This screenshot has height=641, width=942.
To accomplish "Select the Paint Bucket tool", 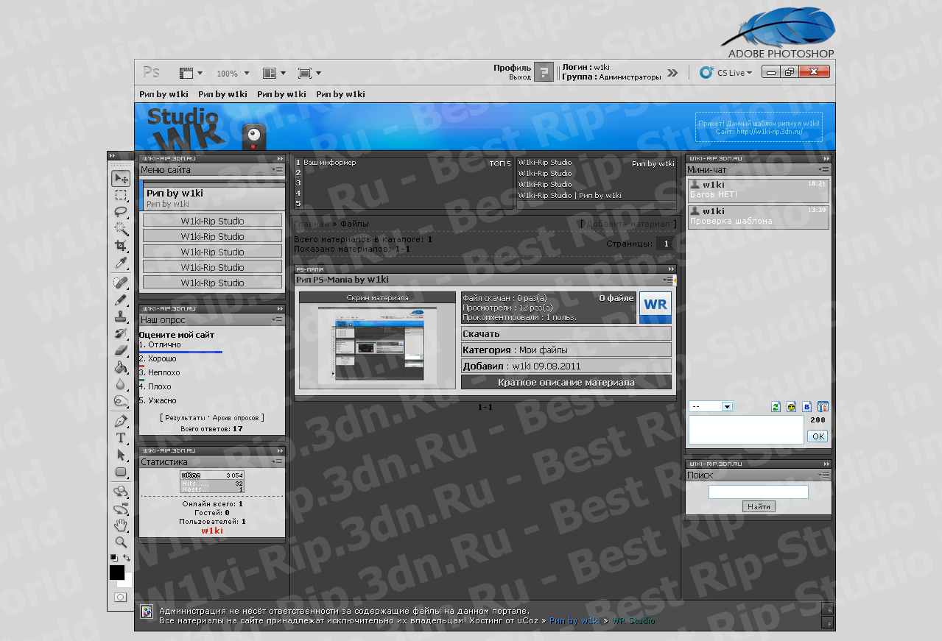I will click(121, 367).
